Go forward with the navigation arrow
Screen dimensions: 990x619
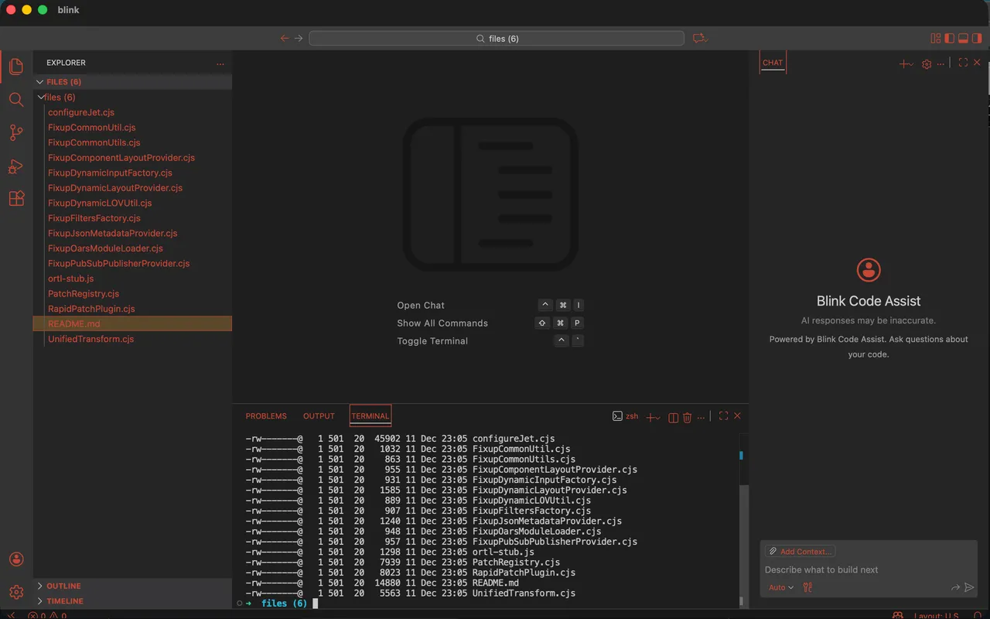point(299,38)
